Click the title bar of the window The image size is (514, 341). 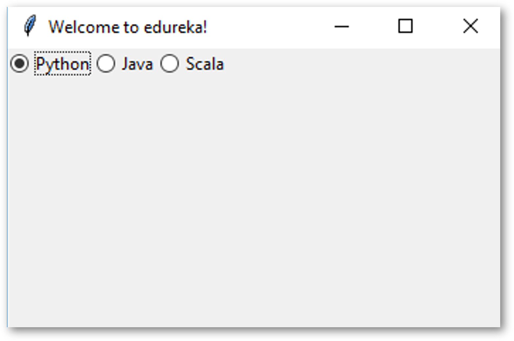point(230,26)
